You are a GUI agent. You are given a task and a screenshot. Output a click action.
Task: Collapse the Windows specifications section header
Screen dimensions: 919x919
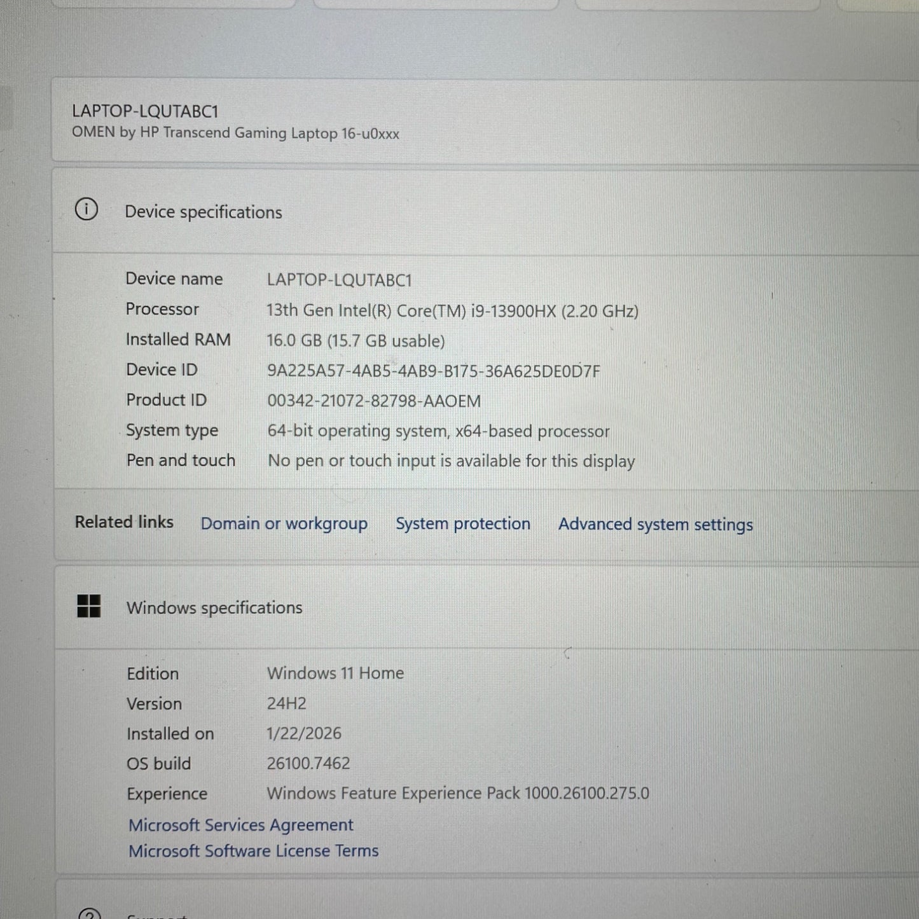pyautogui.click(x=483, y=607)
